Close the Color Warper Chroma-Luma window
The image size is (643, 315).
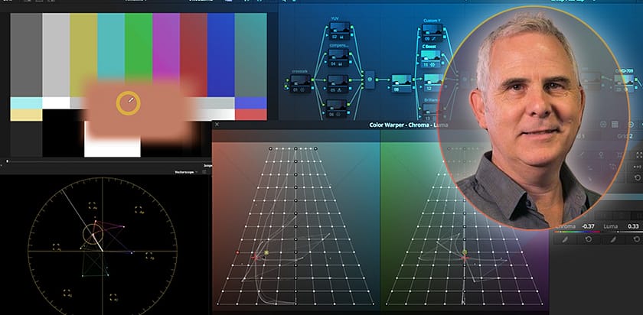point(217,125)
